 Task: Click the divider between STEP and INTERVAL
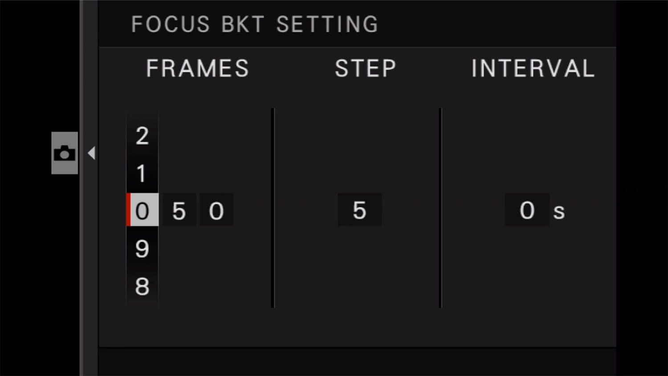pyautogui.click(x=440, y=208)
